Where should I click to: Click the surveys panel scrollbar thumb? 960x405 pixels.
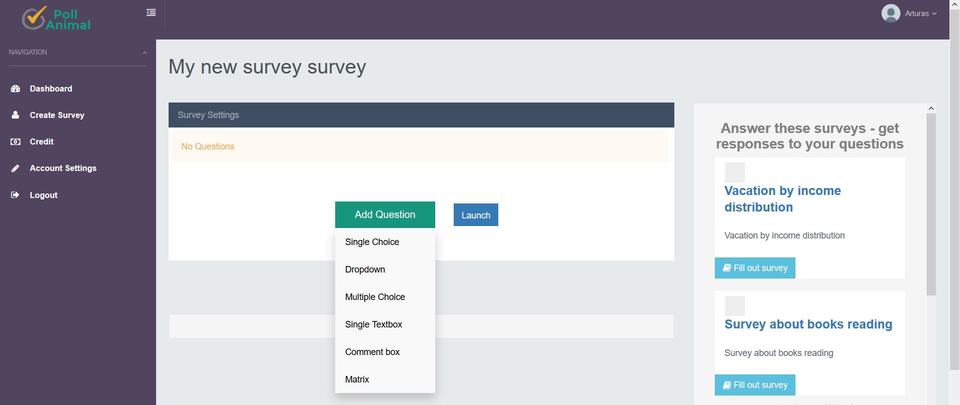click(930, 204)
